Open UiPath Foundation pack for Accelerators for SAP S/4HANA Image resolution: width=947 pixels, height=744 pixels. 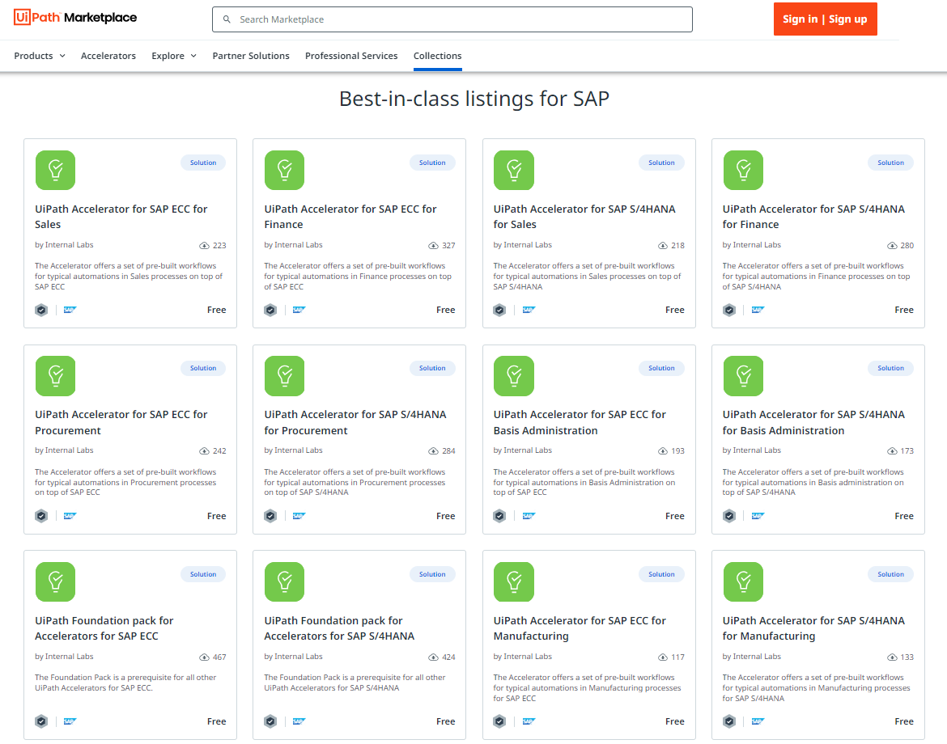(x=339, y=628)
